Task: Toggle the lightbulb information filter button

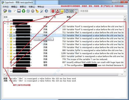Action: pyautogui.click(x=76, y=11)
